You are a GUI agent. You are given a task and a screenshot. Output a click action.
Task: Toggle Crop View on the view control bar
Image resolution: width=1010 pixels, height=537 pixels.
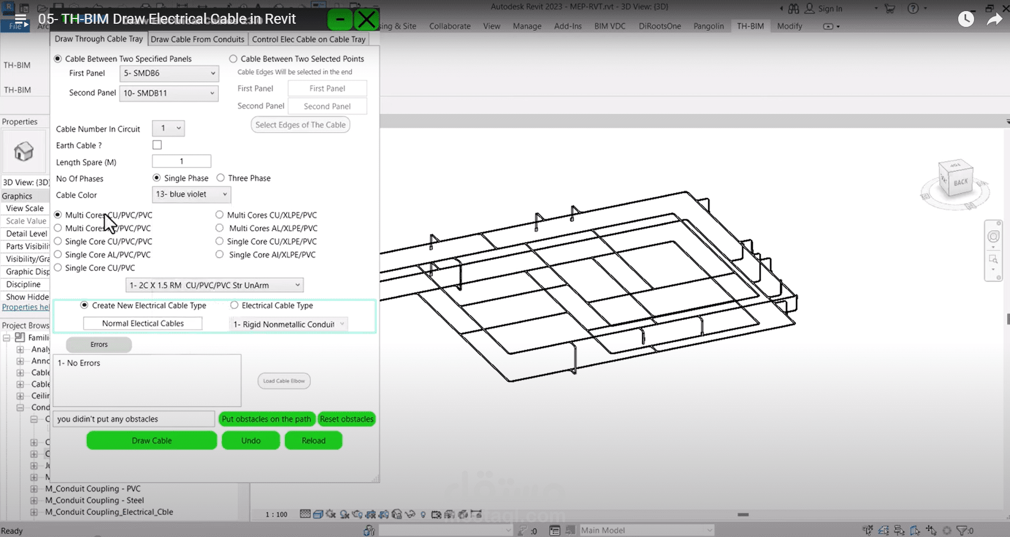[x=372, y=514]
